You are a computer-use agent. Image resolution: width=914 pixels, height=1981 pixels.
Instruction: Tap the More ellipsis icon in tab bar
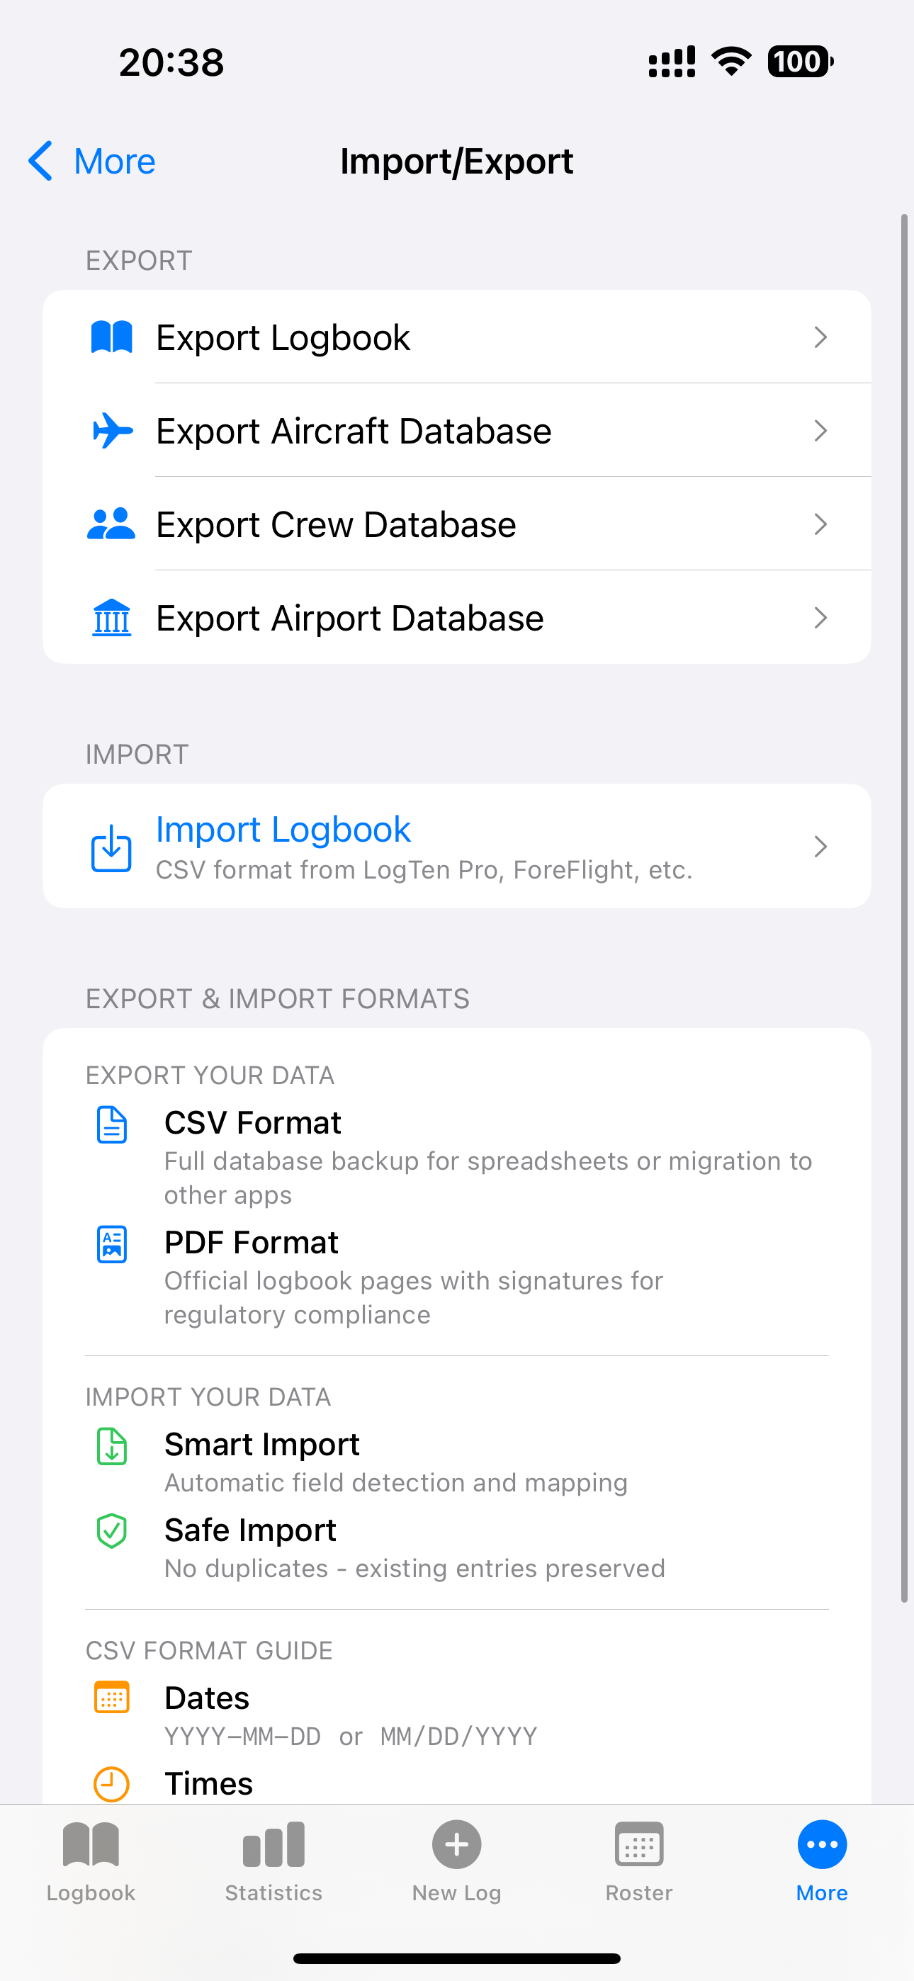pos(821,1845)
